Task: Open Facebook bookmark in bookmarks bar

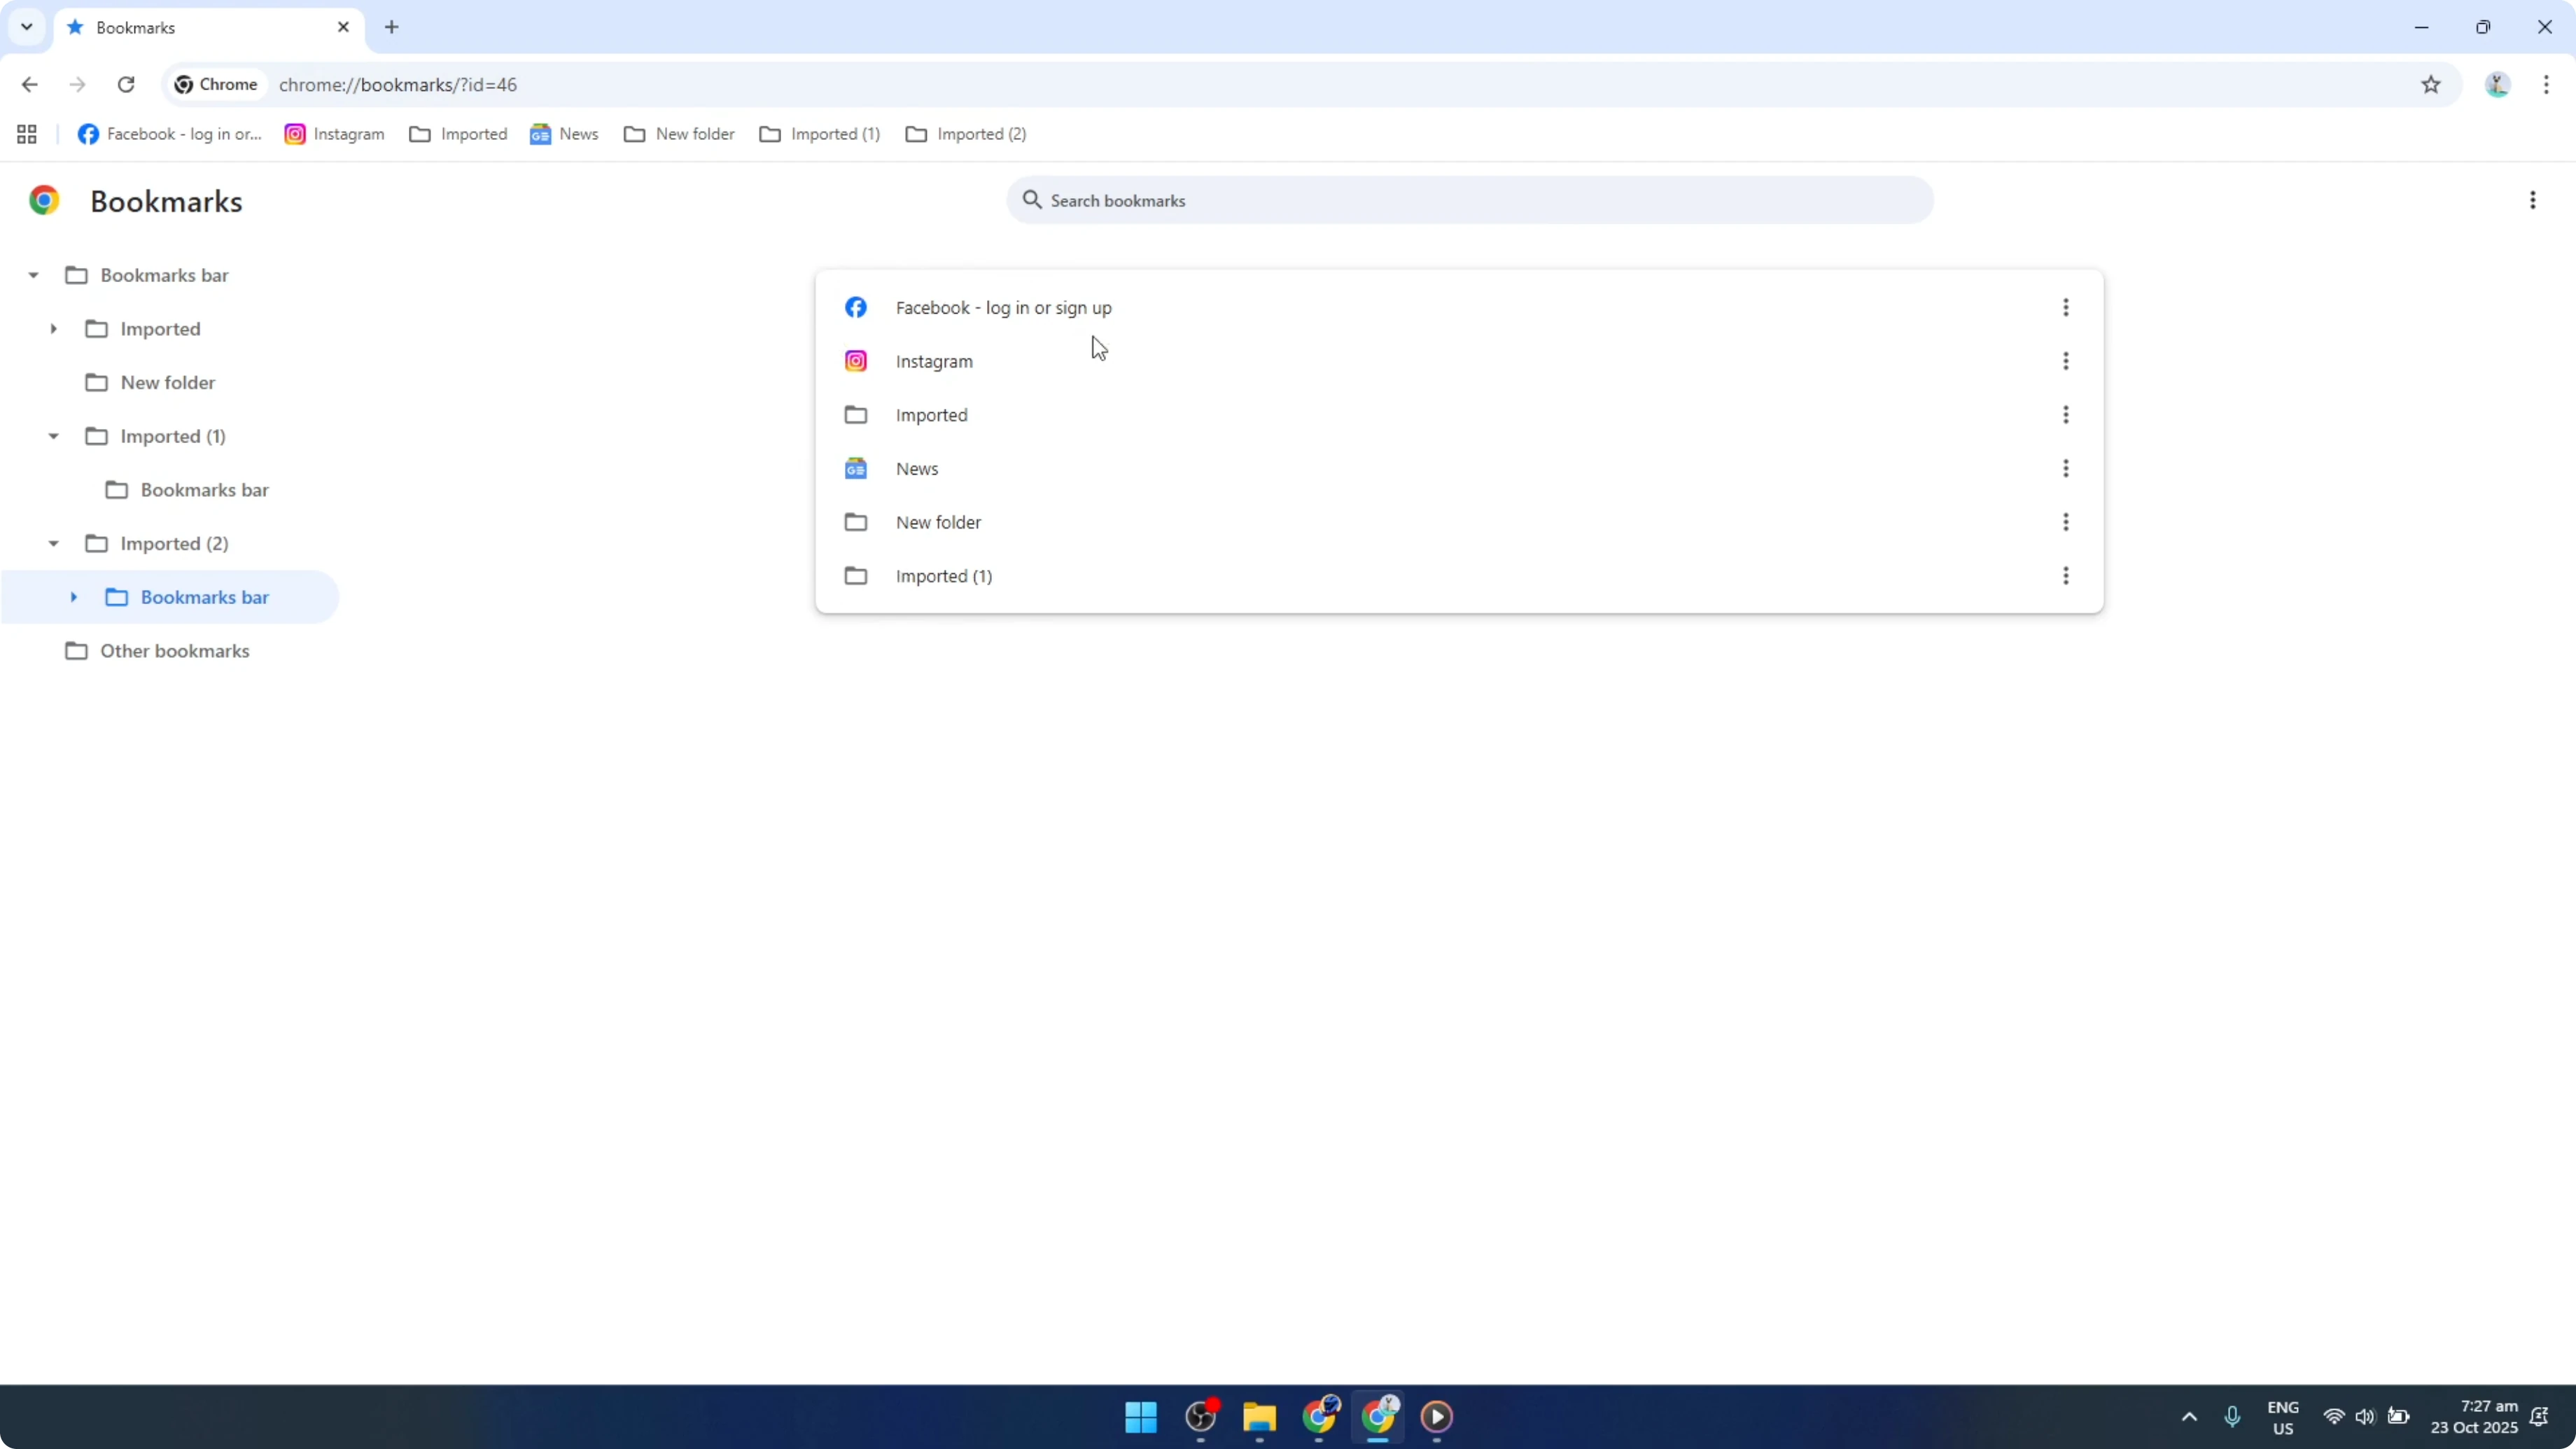Action: click(x=169, y=134)
